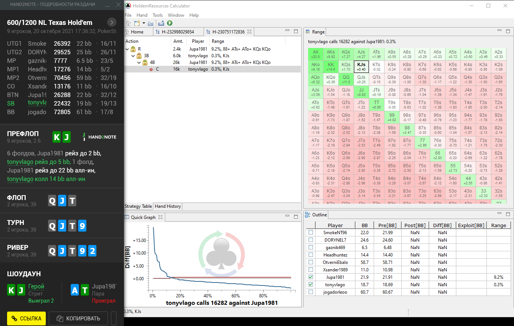Toggle the Headhuntez checkbox in Outline
Screen dimensions: 514x326
click(x=311, y=255)
